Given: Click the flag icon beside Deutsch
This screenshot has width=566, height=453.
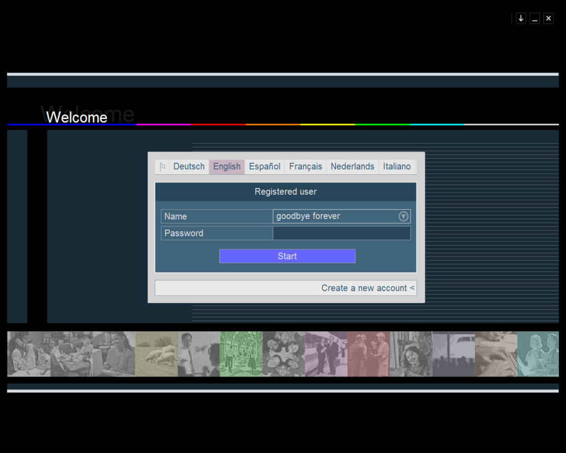Looking at the screenshot, I should point(163,166).
